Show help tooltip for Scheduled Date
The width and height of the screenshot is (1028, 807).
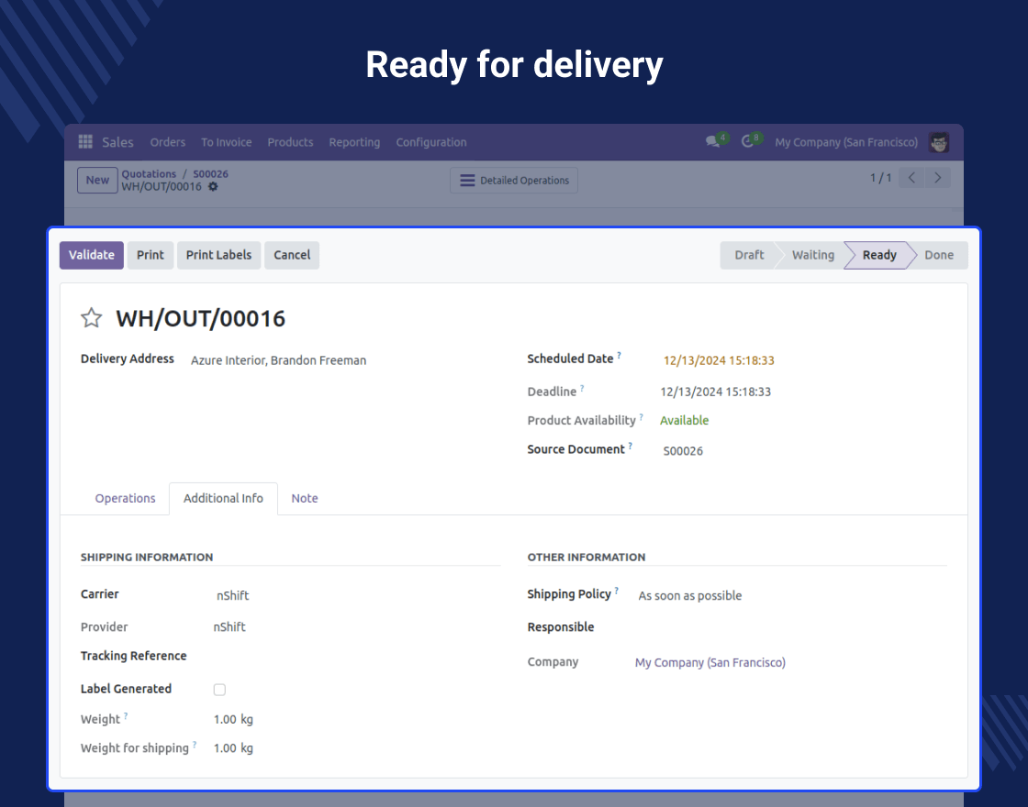619,355
